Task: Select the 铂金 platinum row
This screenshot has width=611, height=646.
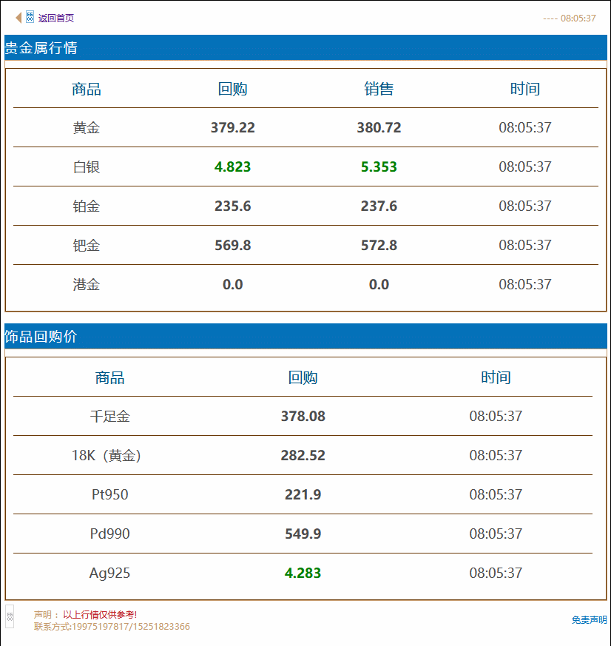Action: pyautogui.click(x=305, y=206)
